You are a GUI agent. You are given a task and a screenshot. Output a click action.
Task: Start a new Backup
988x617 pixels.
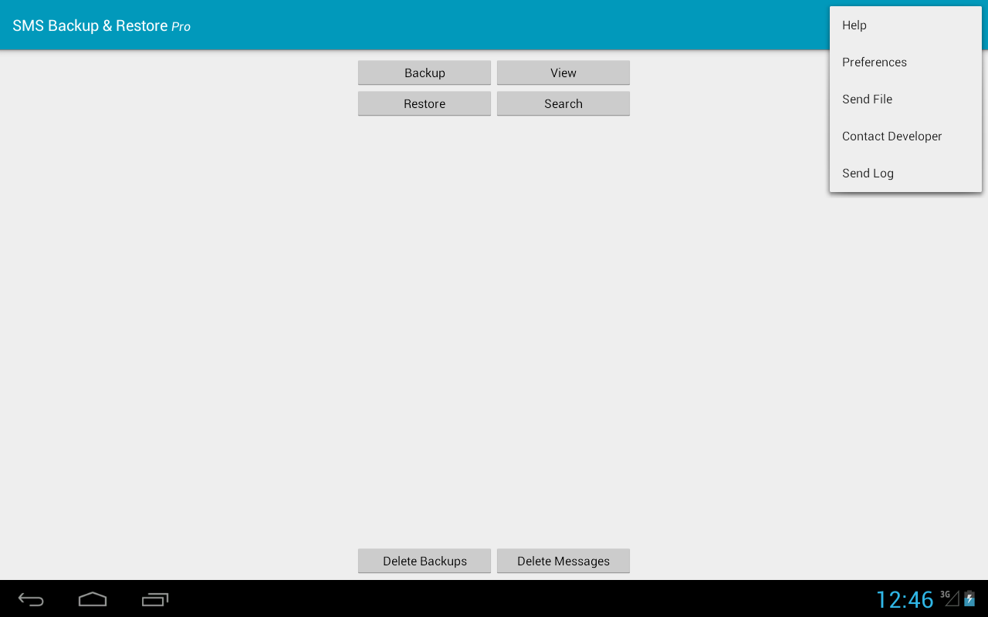pyautogui.click(x=425, y=72)
